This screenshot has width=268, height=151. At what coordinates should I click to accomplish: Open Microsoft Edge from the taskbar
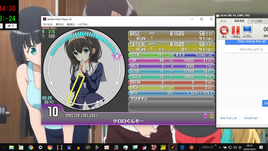click(x=182, y=147)
